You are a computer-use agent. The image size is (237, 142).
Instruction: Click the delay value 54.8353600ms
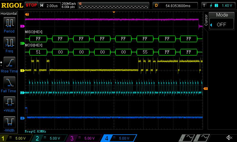pyautogui.click(x=178, y=6)
